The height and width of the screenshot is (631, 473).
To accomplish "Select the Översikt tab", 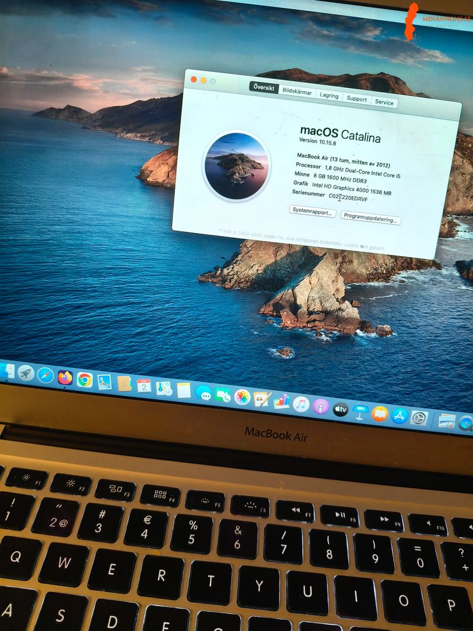I will 264,88.
